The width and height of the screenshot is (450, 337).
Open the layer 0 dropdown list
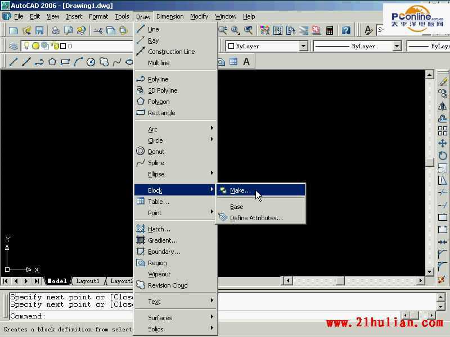77,46
